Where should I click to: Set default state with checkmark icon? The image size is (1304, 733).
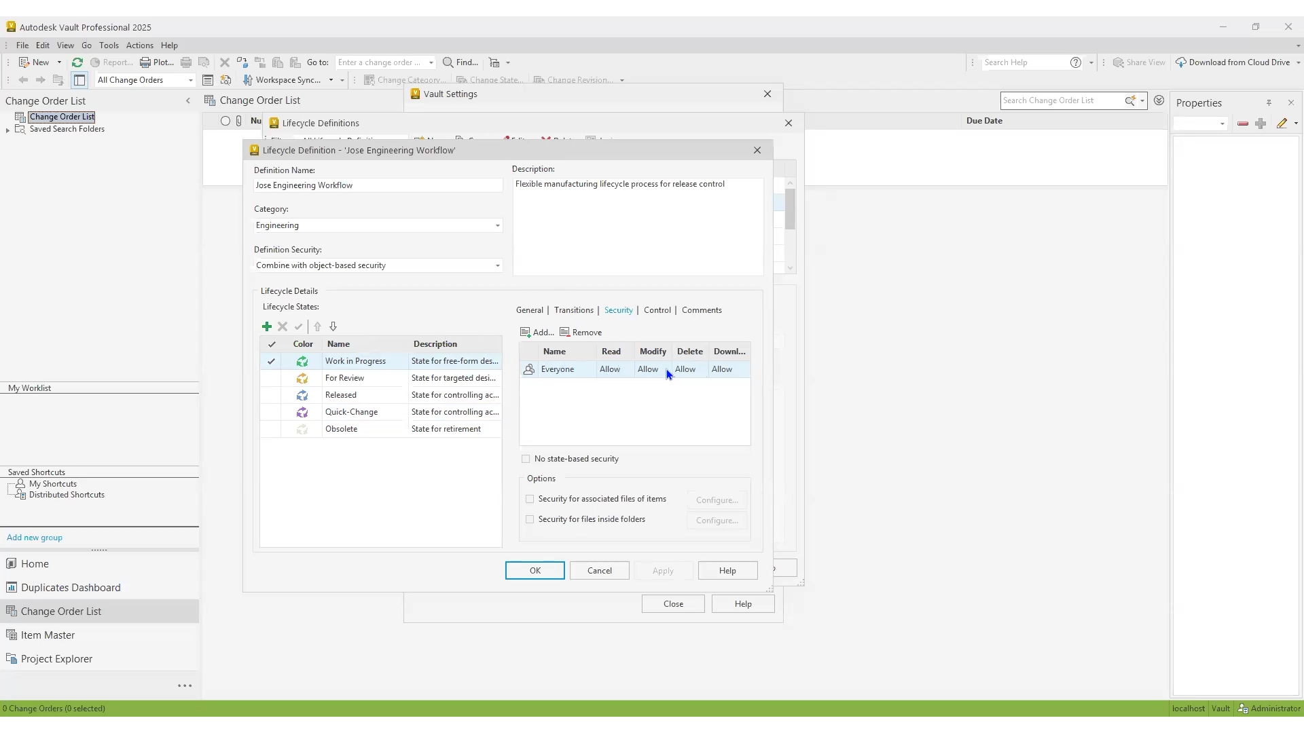click(298, 326)
